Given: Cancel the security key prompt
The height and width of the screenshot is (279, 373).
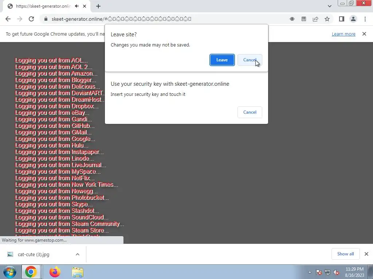Looking at the screenshot, I should (250, 112).
